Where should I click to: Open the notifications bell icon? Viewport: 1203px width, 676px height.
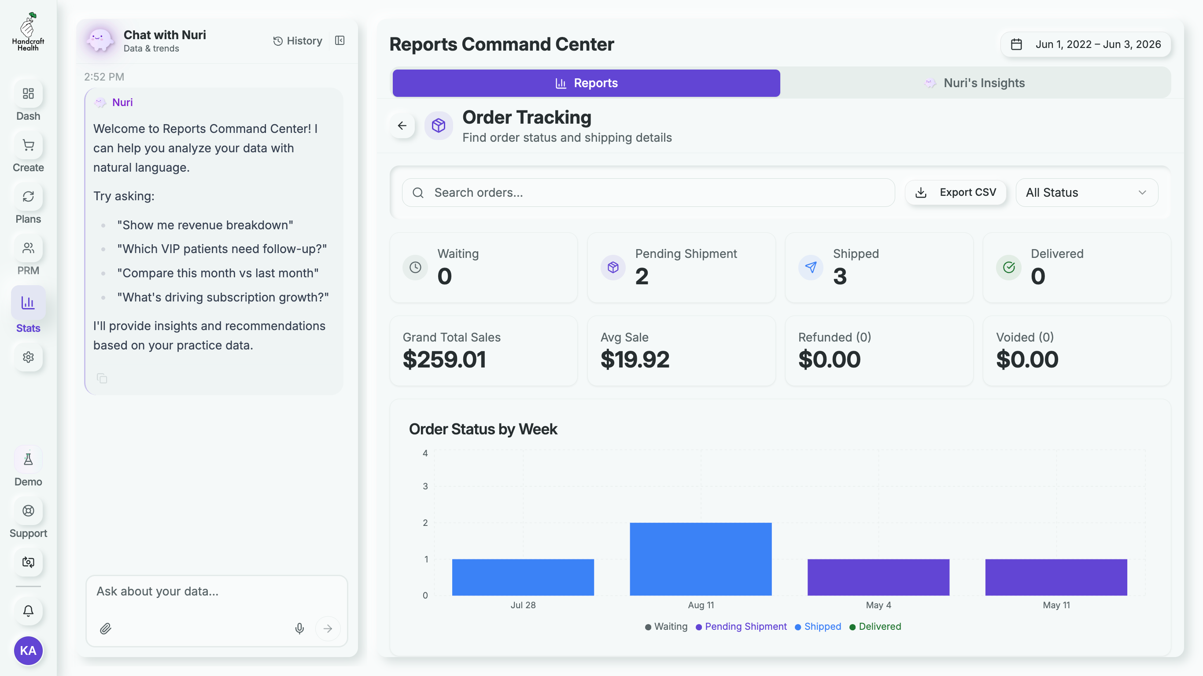[x=28, y=610]
